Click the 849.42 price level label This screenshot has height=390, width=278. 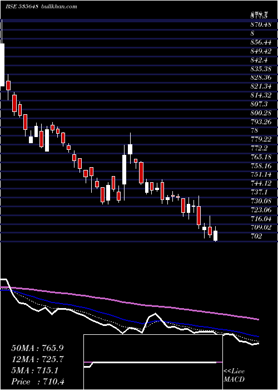(260, 51)
